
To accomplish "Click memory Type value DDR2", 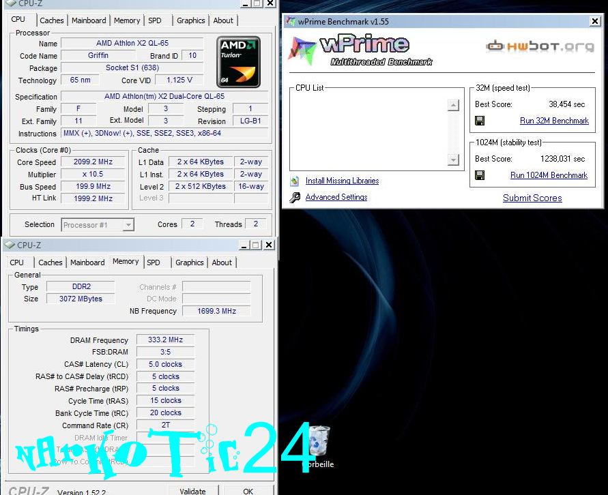I will [x=81, y=286].
